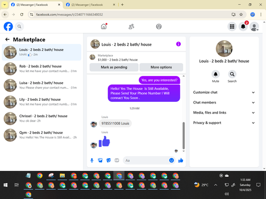Click the message text field Aa
This screenshot has height=199, width=266.
point(145,160)
